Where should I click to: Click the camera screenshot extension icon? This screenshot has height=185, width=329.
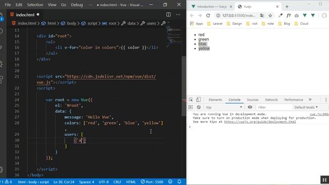click(297, 15)
